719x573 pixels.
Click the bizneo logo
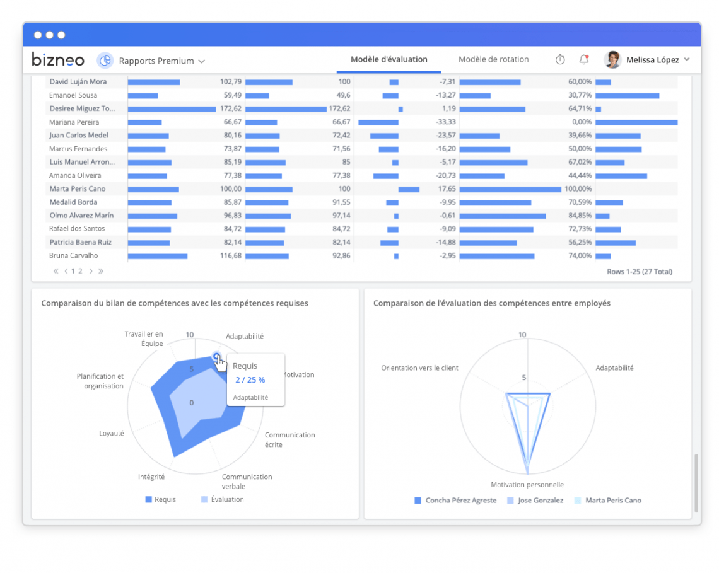[58, 59]
